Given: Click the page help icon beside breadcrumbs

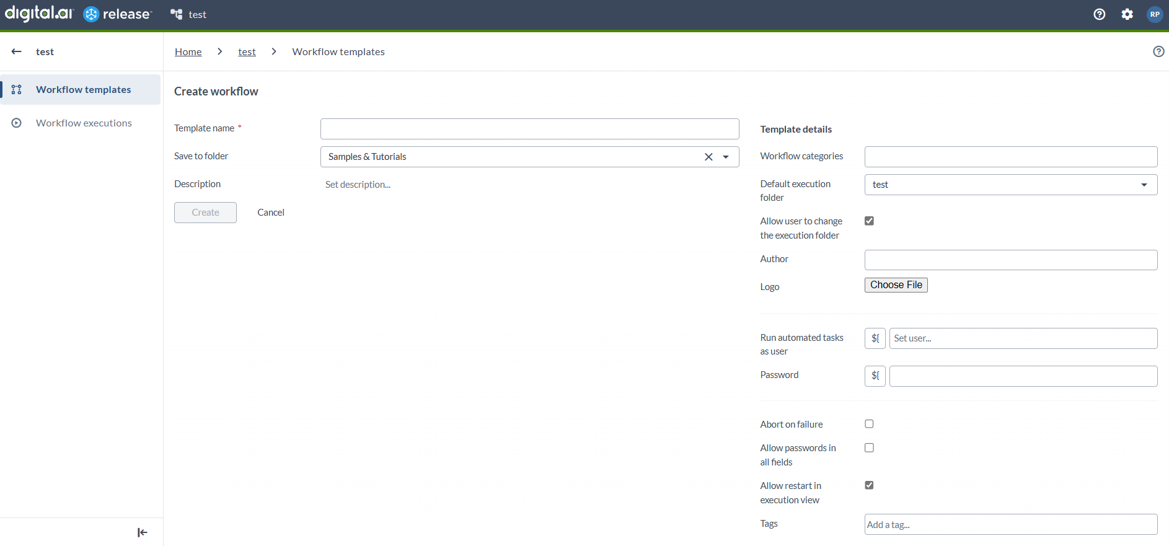Looking at the screenshot, I should (x=1158, y=51).
